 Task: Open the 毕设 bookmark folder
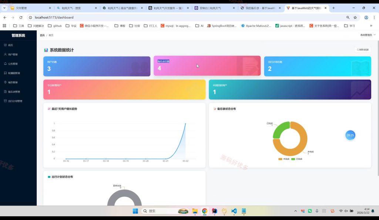[x=71, y=26]
